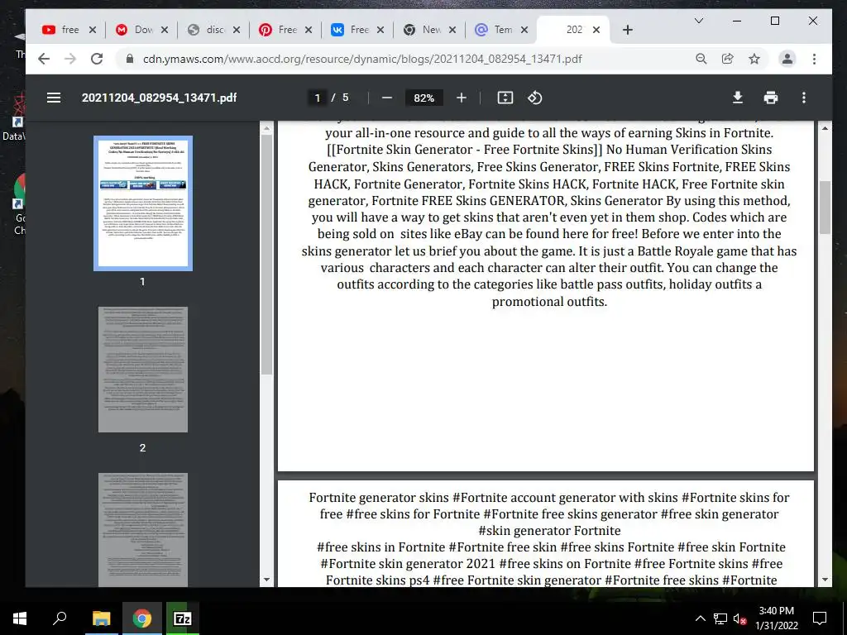Rotate the document counterclockwise

535,98
